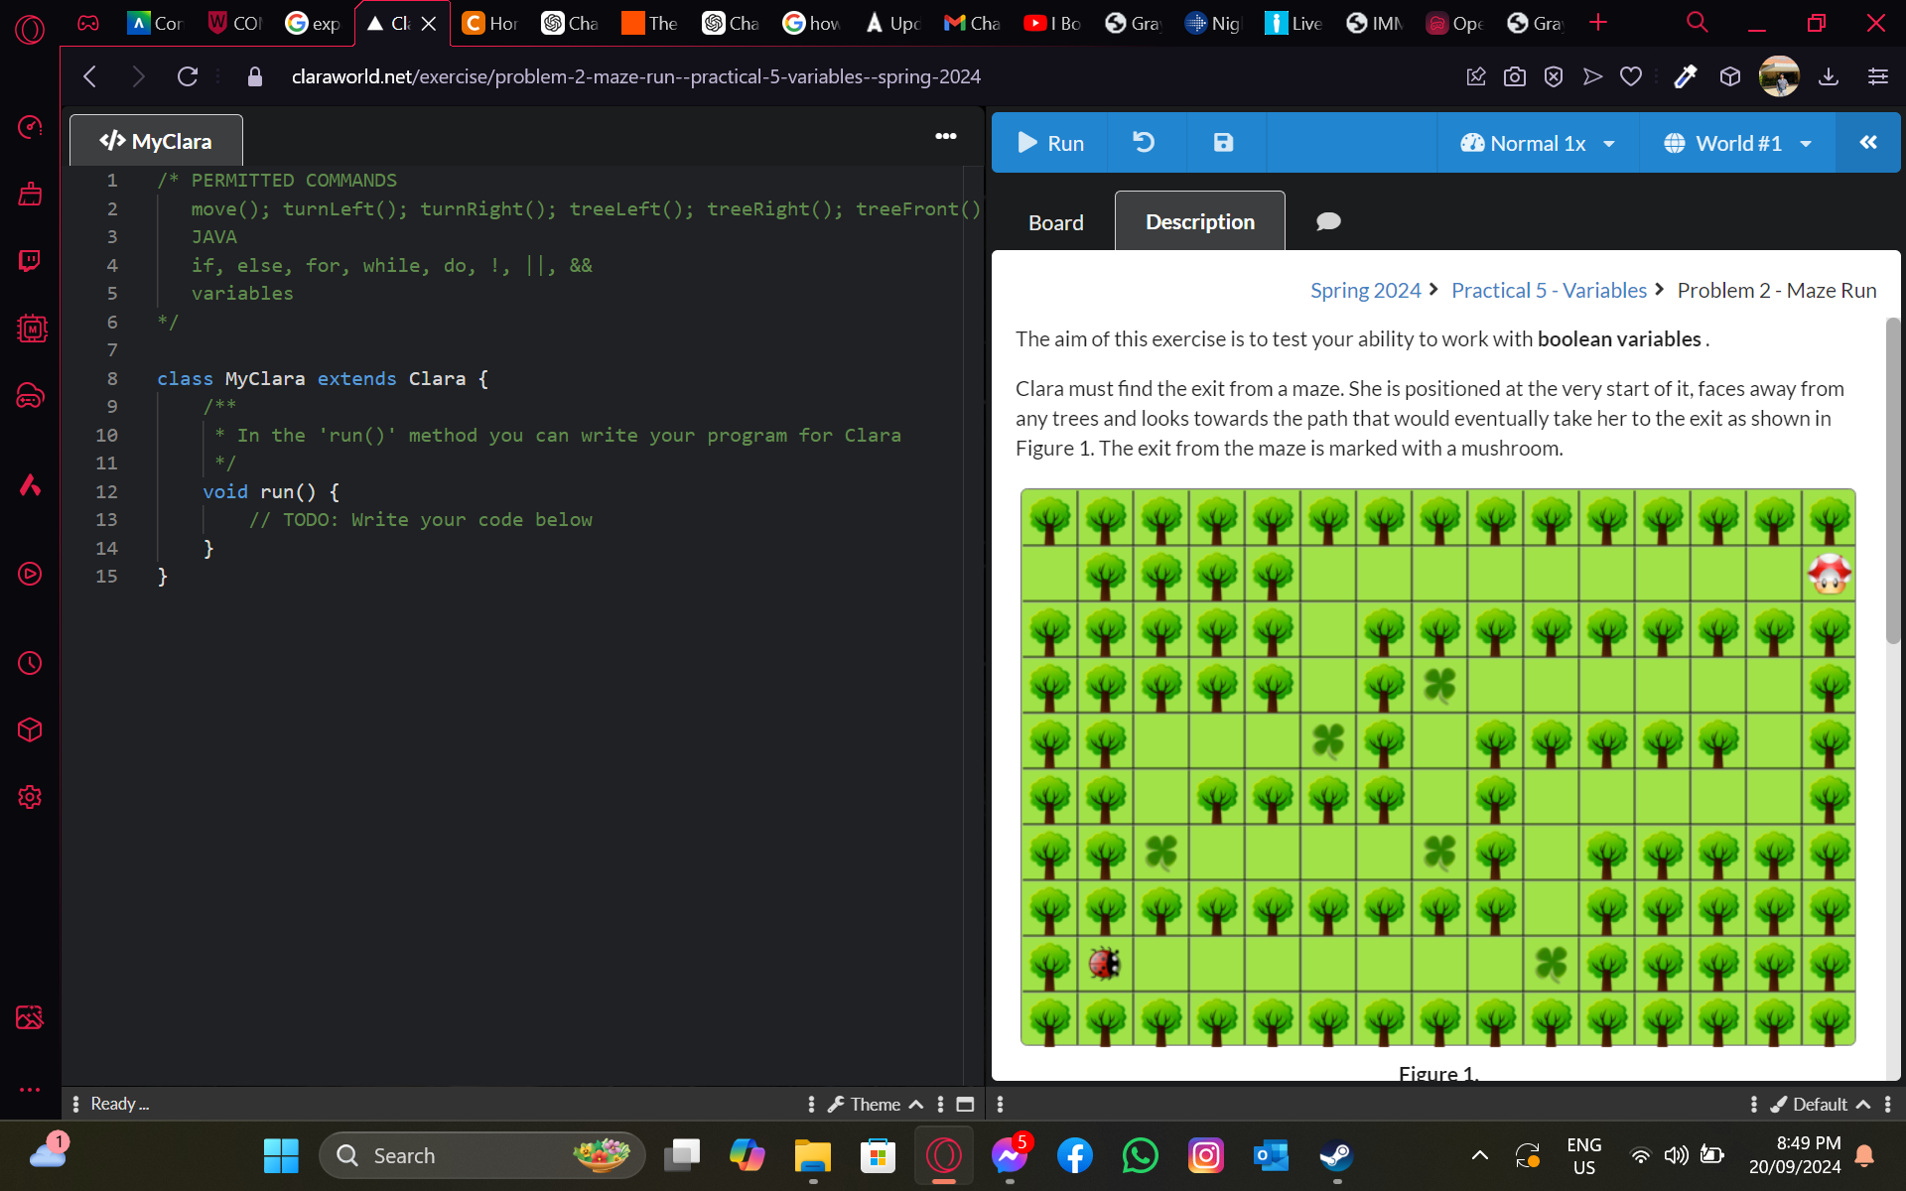
Task: Click the reset/undo world icon
Action: [x=1144, y=143]
